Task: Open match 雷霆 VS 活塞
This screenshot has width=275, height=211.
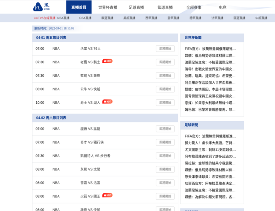Action: [x=90, y=183]
